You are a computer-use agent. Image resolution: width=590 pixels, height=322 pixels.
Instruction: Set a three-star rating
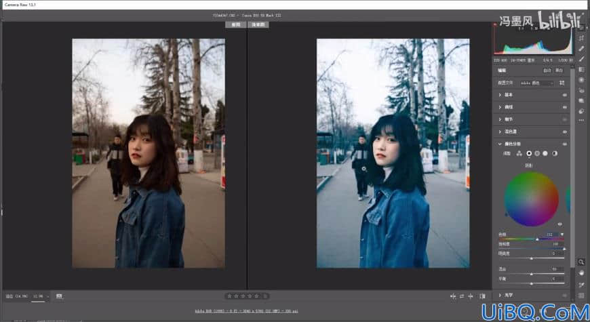click(x=243, y=296)
